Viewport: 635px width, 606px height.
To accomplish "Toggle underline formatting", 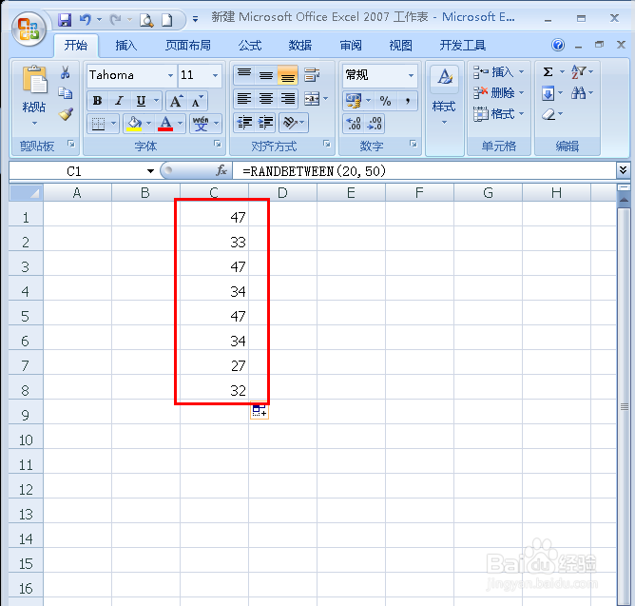I will [x=141, y=101].
